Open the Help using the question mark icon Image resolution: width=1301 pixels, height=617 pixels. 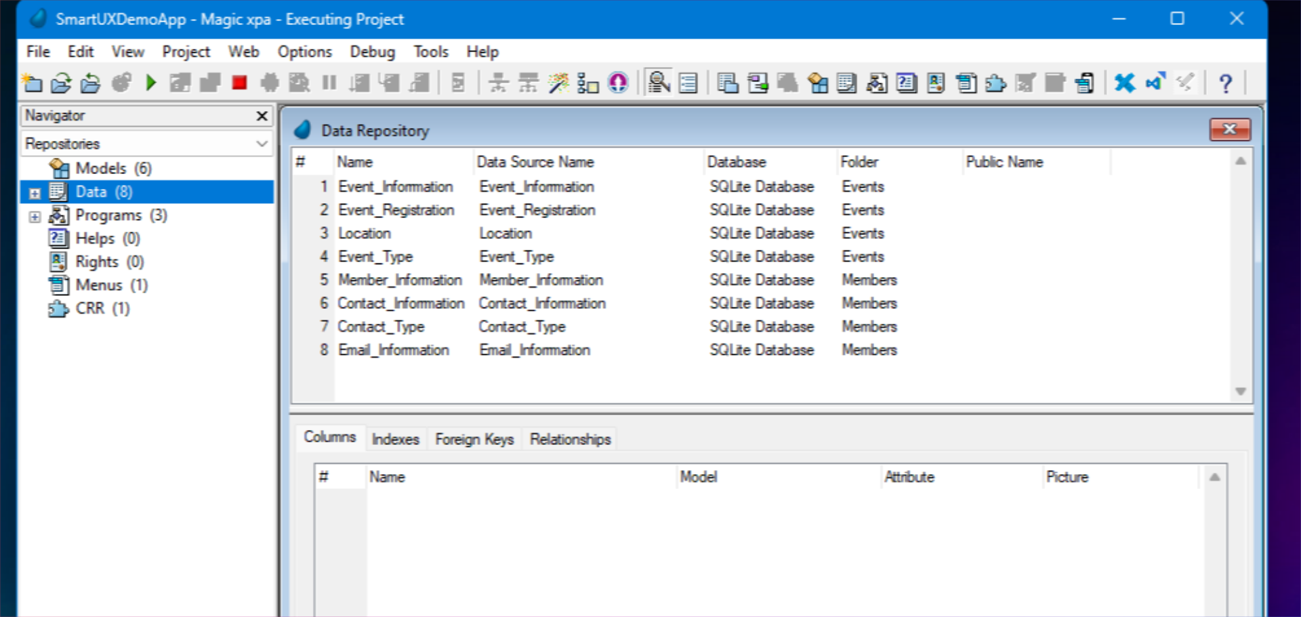1225,82
